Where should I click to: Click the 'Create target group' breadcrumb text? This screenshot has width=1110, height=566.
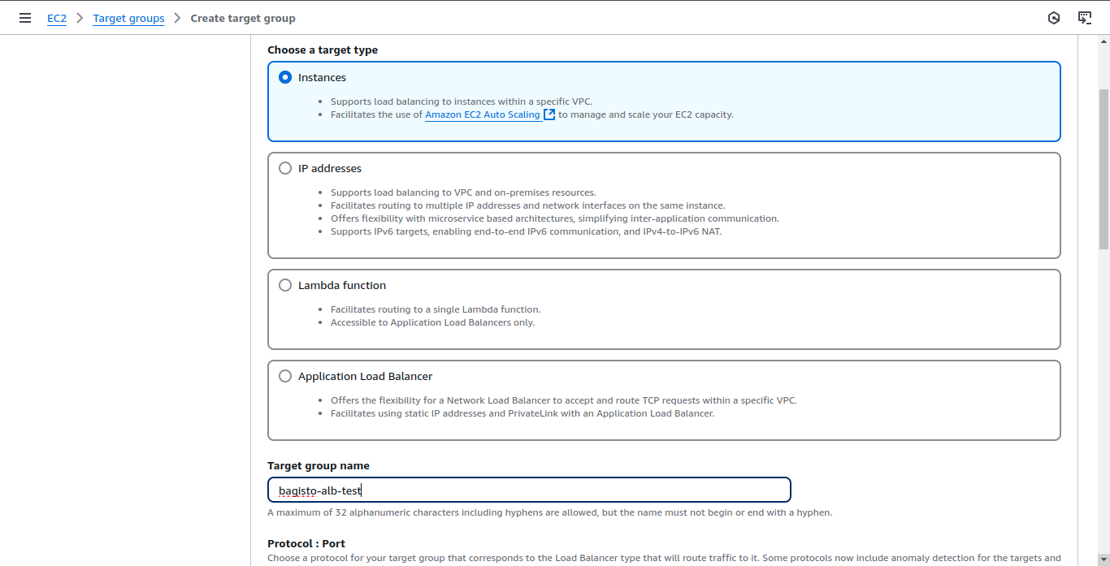tap(243, 18)
